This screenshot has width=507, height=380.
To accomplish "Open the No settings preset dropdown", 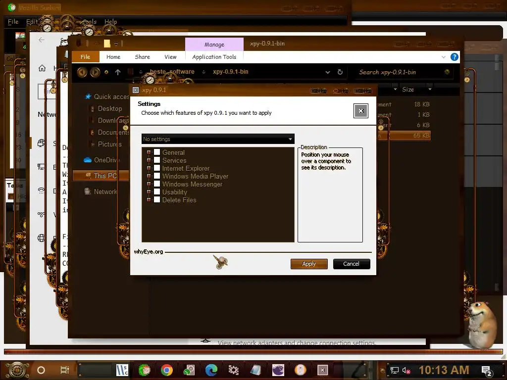I will pyautogui.click(x=218, y=139).
